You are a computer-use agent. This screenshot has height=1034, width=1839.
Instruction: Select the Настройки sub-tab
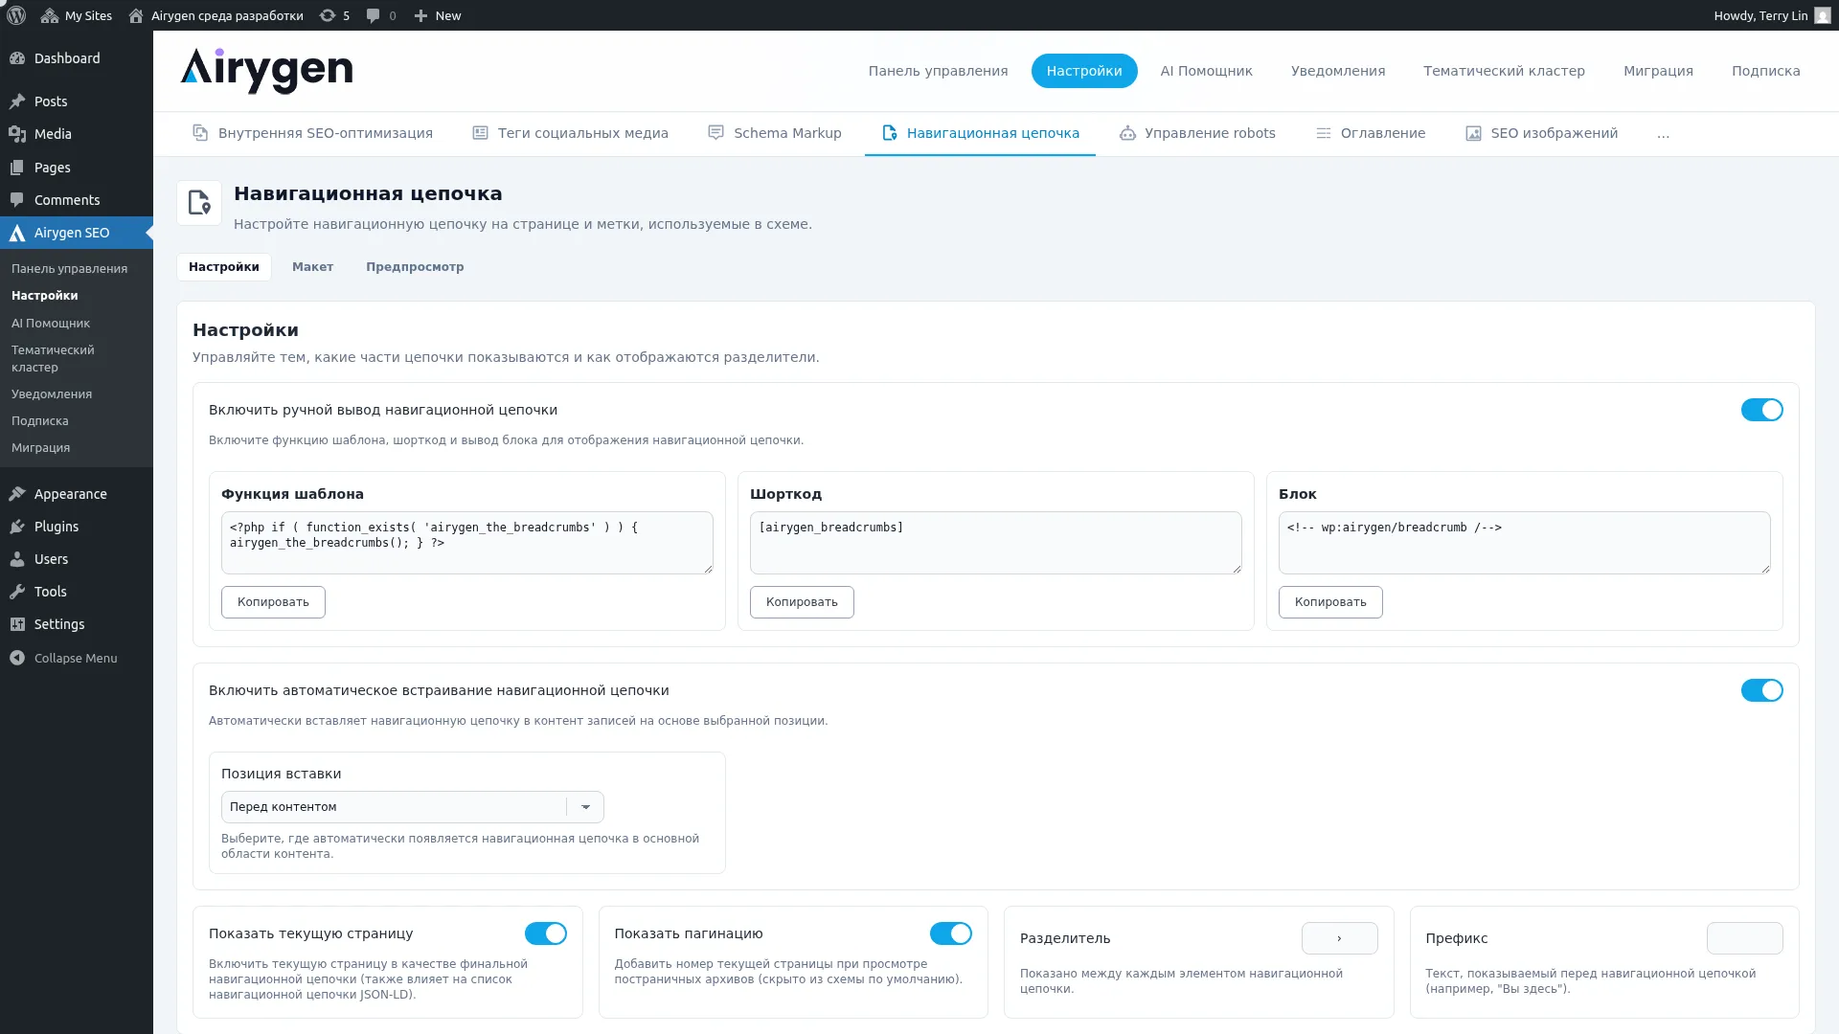224,267
